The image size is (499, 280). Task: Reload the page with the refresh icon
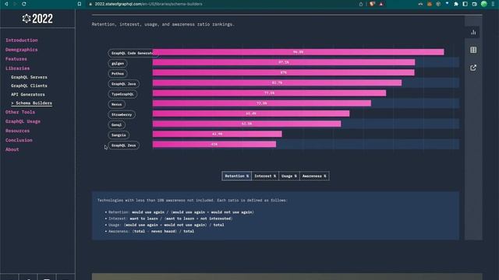pos(24,4)
